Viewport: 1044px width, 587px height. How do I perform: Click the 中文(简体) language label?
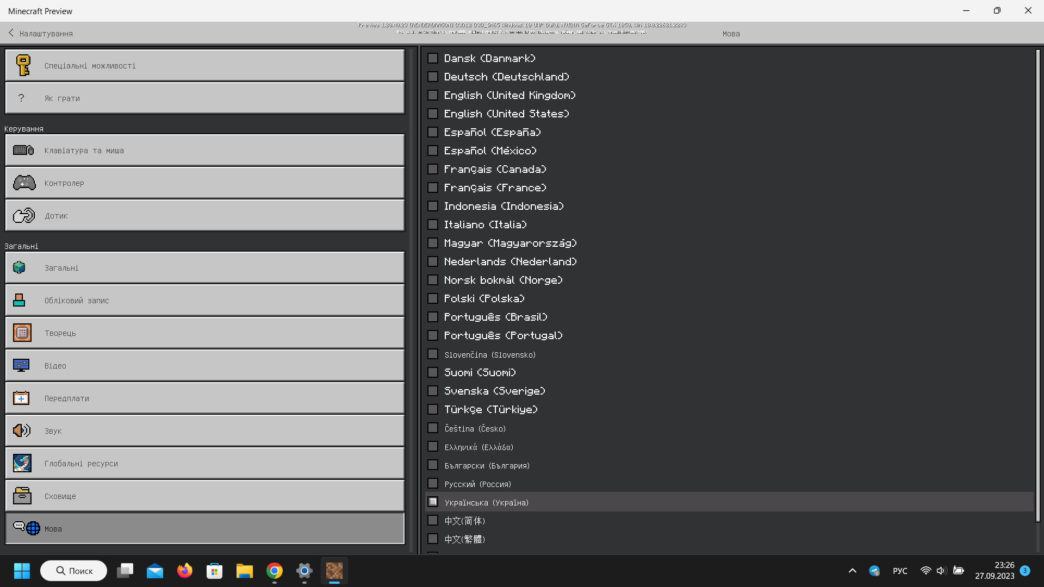click(x=465, y=521)
